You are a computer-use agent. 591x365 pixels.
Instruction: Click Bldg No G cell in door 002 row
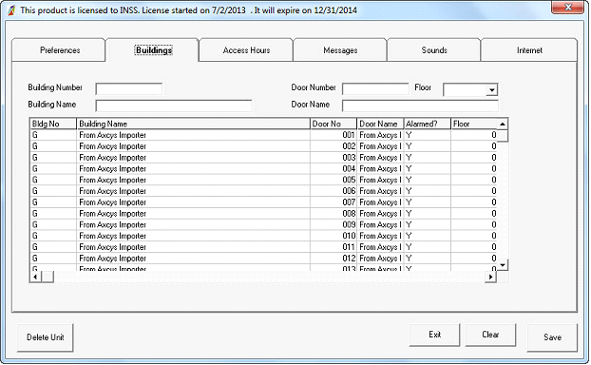tap(53, 146)
